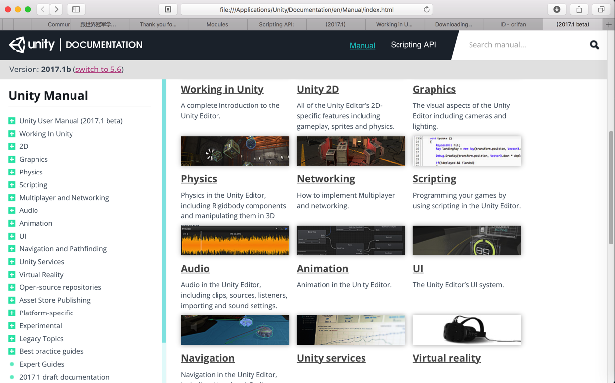Open the Audio heading link in content
615x383 pixels.
[x=195, y=269]
